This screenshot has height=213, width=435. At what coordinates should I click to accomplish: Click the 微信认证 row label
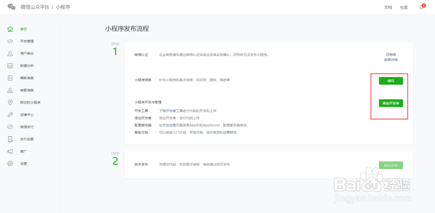(141, 55)
